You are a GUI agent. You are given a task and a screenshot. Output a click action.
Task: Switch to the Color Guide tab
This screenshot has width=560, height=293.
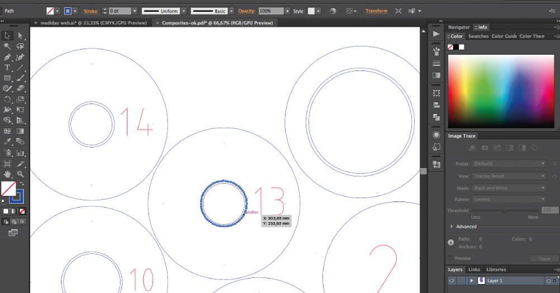[504, 36]
